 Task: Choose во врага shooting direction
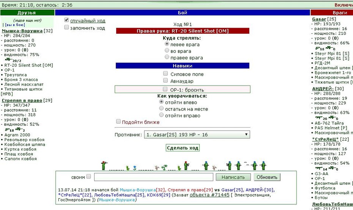click(167, 50)
